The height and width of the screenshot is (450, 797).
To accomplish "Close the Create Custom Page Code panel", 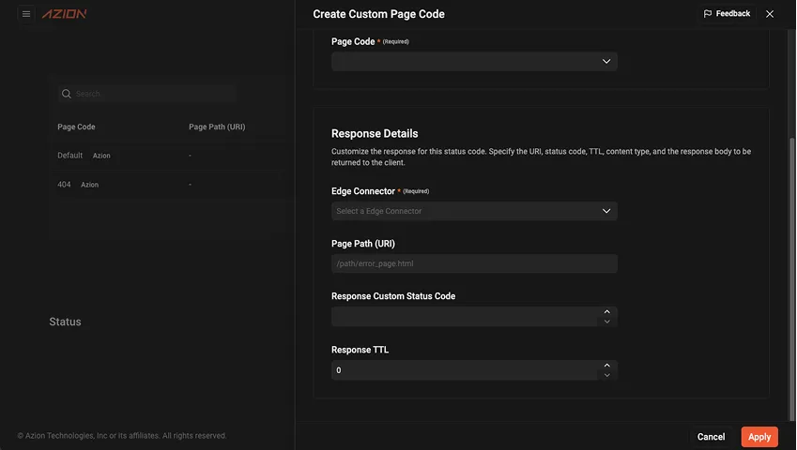I will (770, 14).
